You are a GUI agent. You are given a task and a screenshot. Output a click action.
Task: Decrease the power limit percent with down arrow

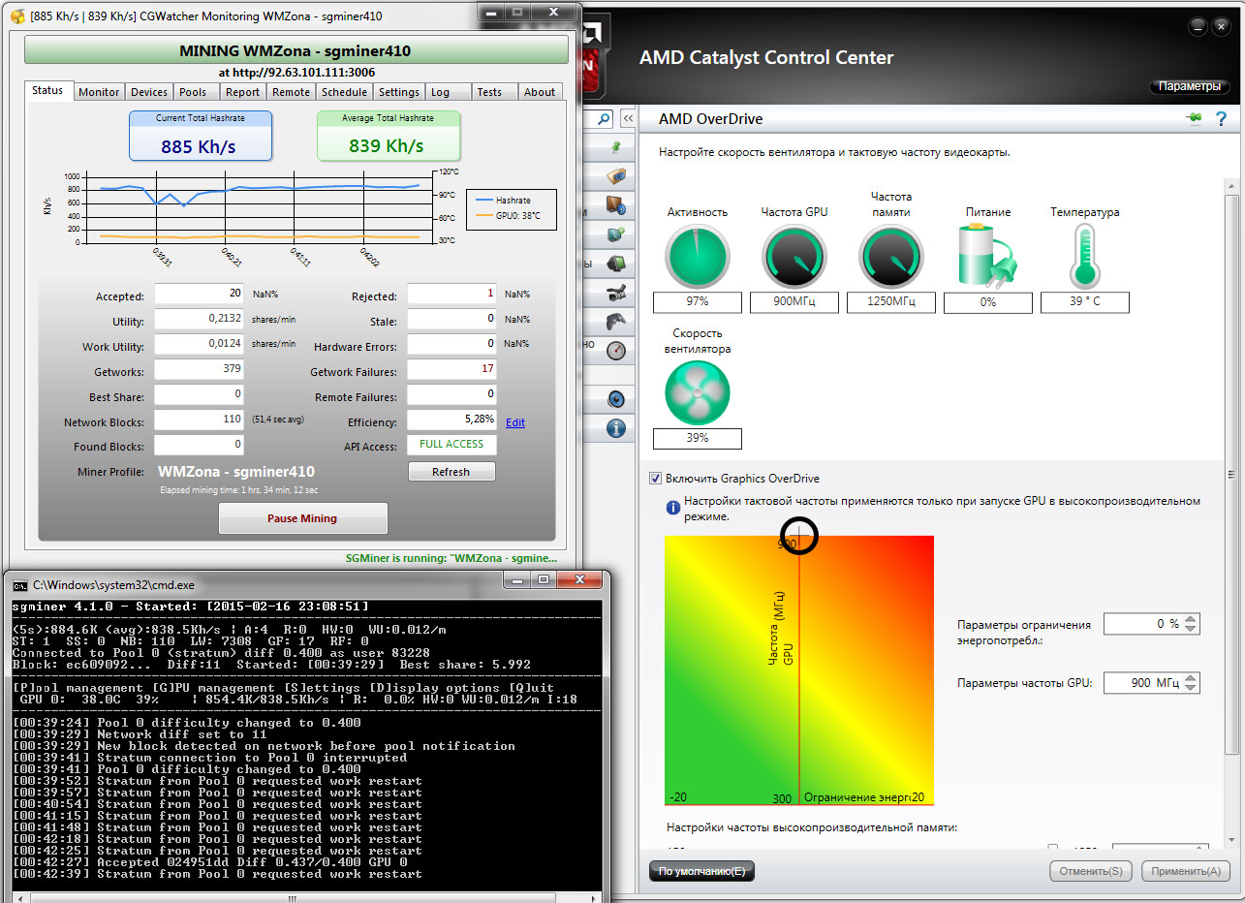tap(1192, 630)
